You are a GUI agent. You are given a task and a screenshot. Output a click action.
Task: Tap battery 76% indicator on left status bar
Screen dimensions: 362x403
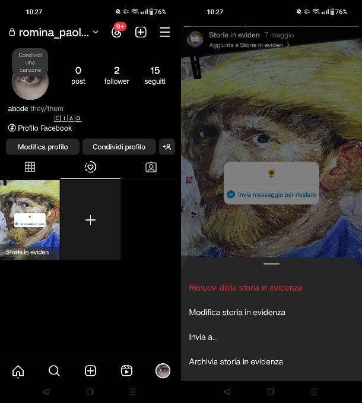[158, 12]
